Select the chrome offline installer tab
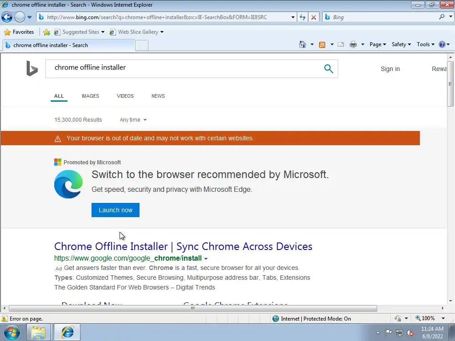The width and height of the screenshot is (455, 341). click(69, 45)
